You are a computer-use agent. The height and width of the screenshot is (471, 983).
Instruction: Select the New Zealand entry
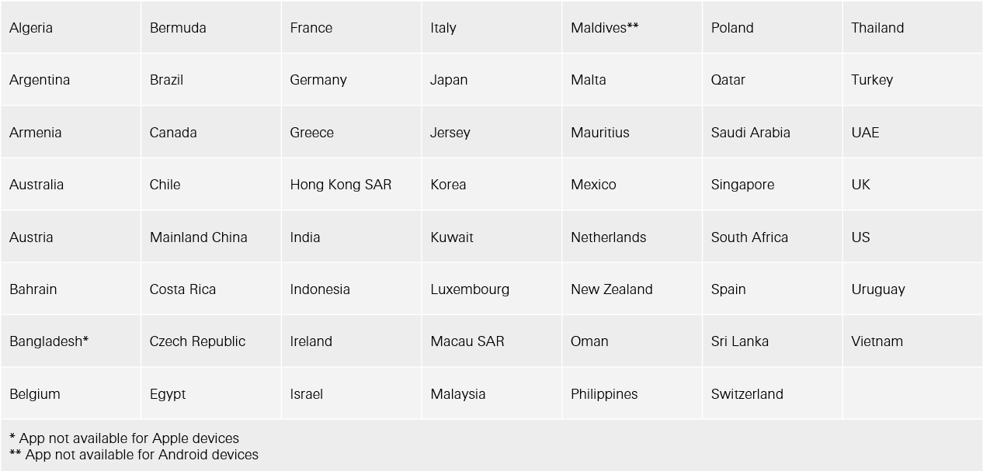tap(611, 289)
